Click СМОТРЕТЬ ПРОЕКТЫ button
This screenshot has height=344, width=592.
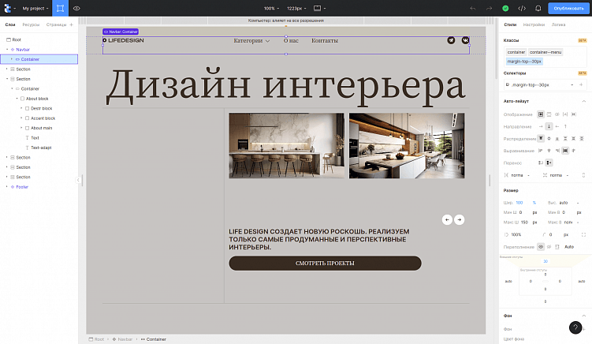pyautogui.click(x=325, y=263)
